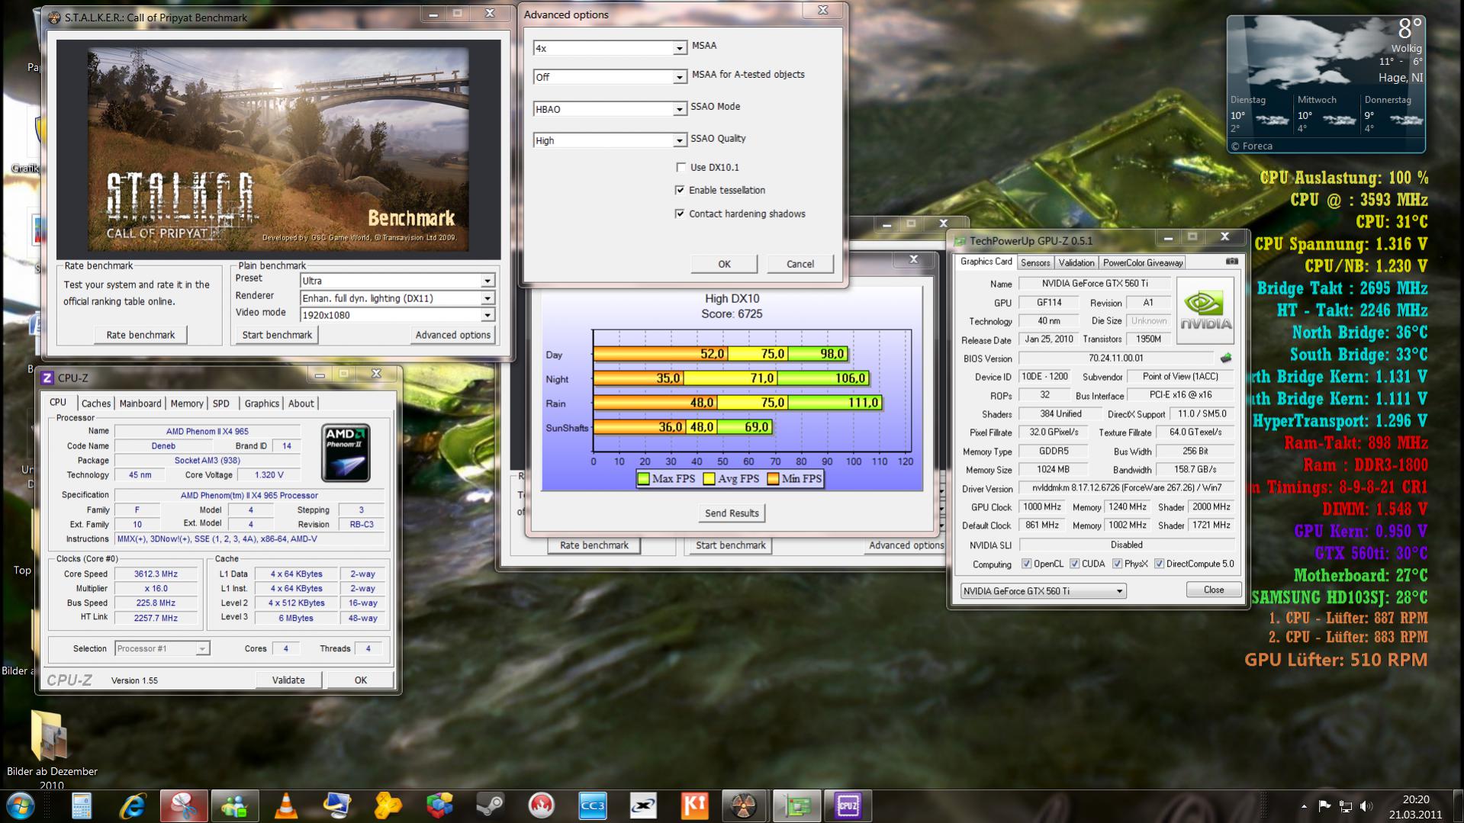Click the Start benchmark button
This screenshot has width=1464, height=823.
pyautogui.click(x=277, y=335)
